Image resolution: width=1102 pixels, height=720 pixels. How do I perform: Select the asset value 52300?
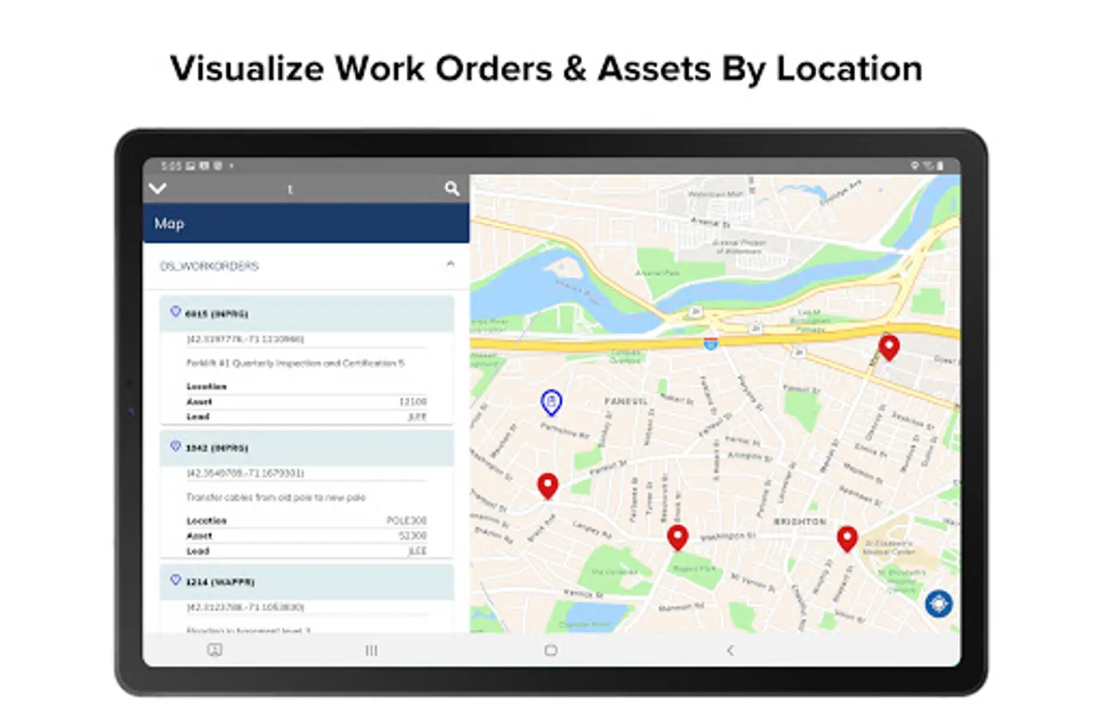click(413, 535)
